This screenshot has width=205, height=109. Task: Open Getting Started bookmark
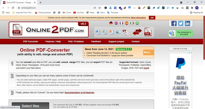point(43,13)
